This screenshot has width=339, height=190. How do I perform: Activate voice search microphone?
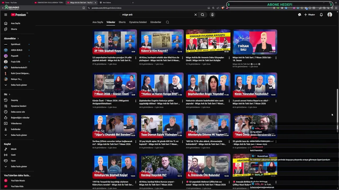coord(212,15)
